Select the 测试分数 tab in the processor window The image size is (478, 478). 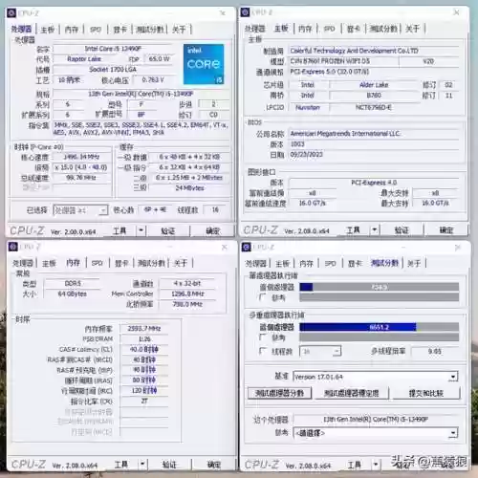(150, 30)
